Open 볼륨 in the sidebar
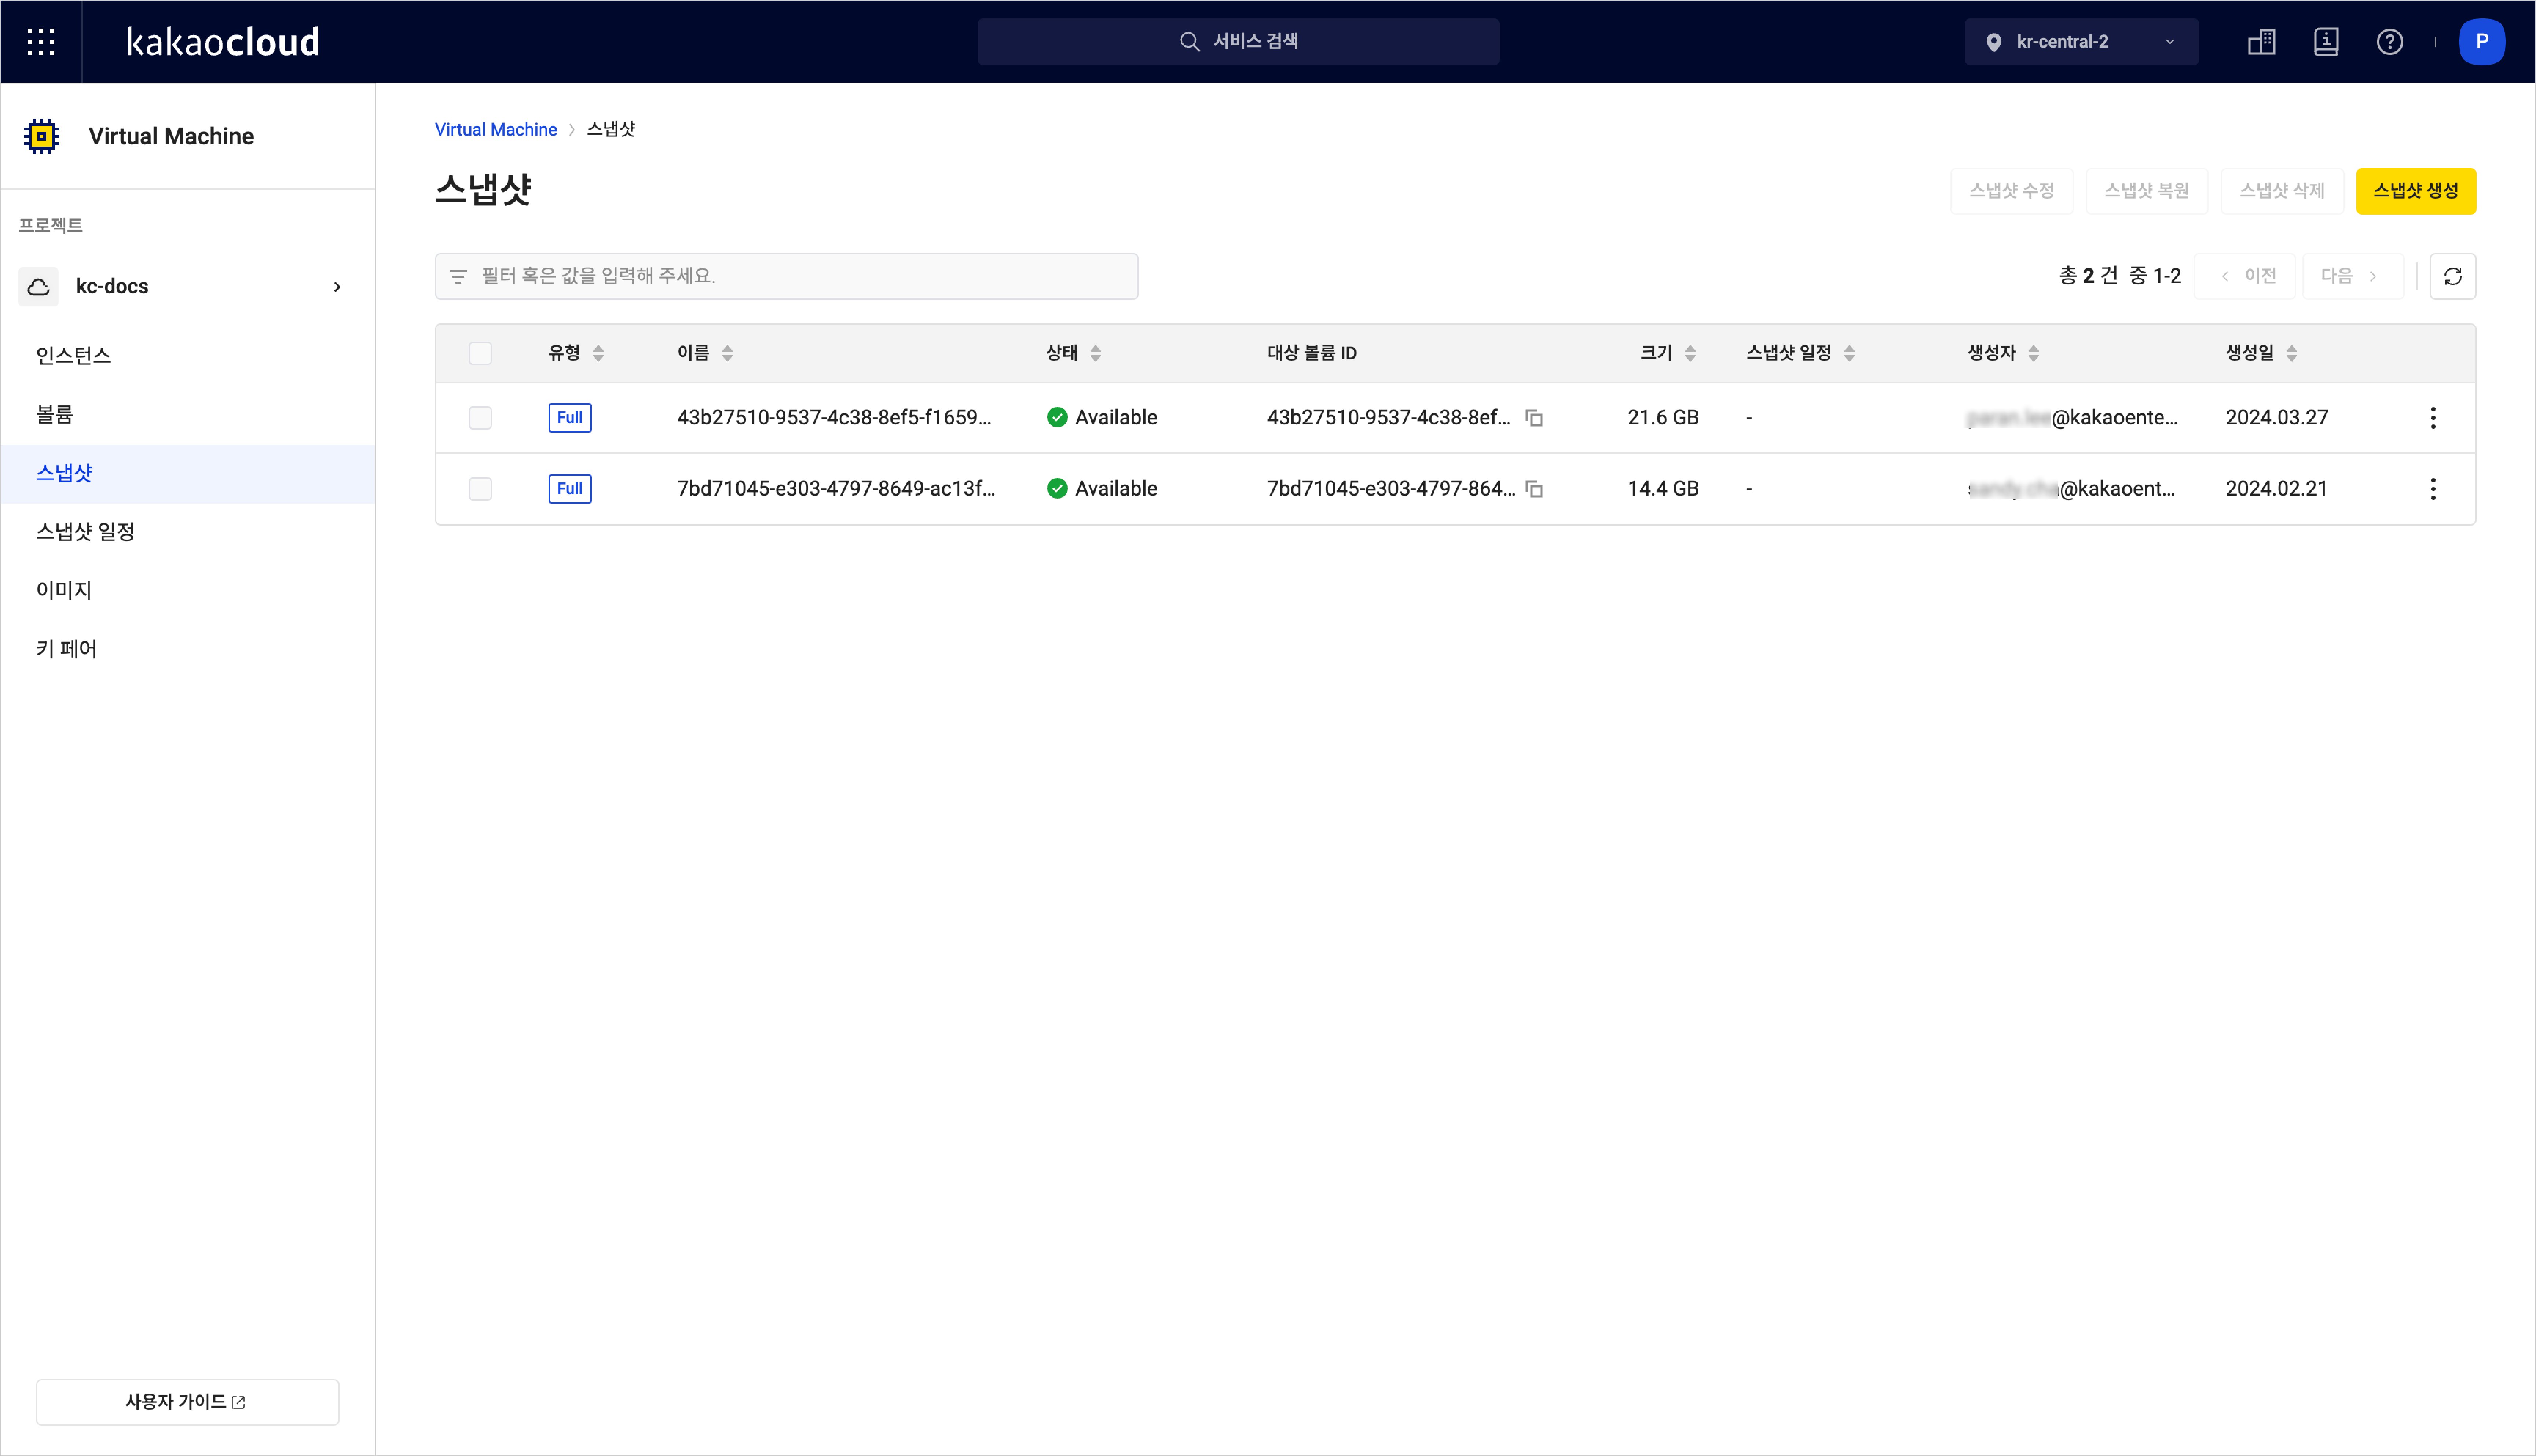The image size is (2536, 1456). tap(188, 415)
